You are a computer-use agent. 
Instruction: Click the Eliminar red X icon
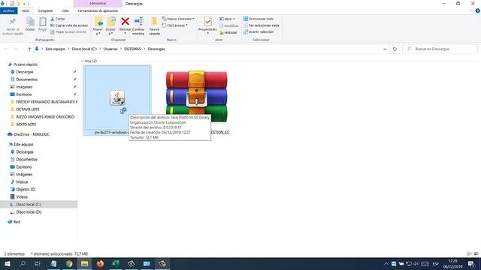pos(125,22)
